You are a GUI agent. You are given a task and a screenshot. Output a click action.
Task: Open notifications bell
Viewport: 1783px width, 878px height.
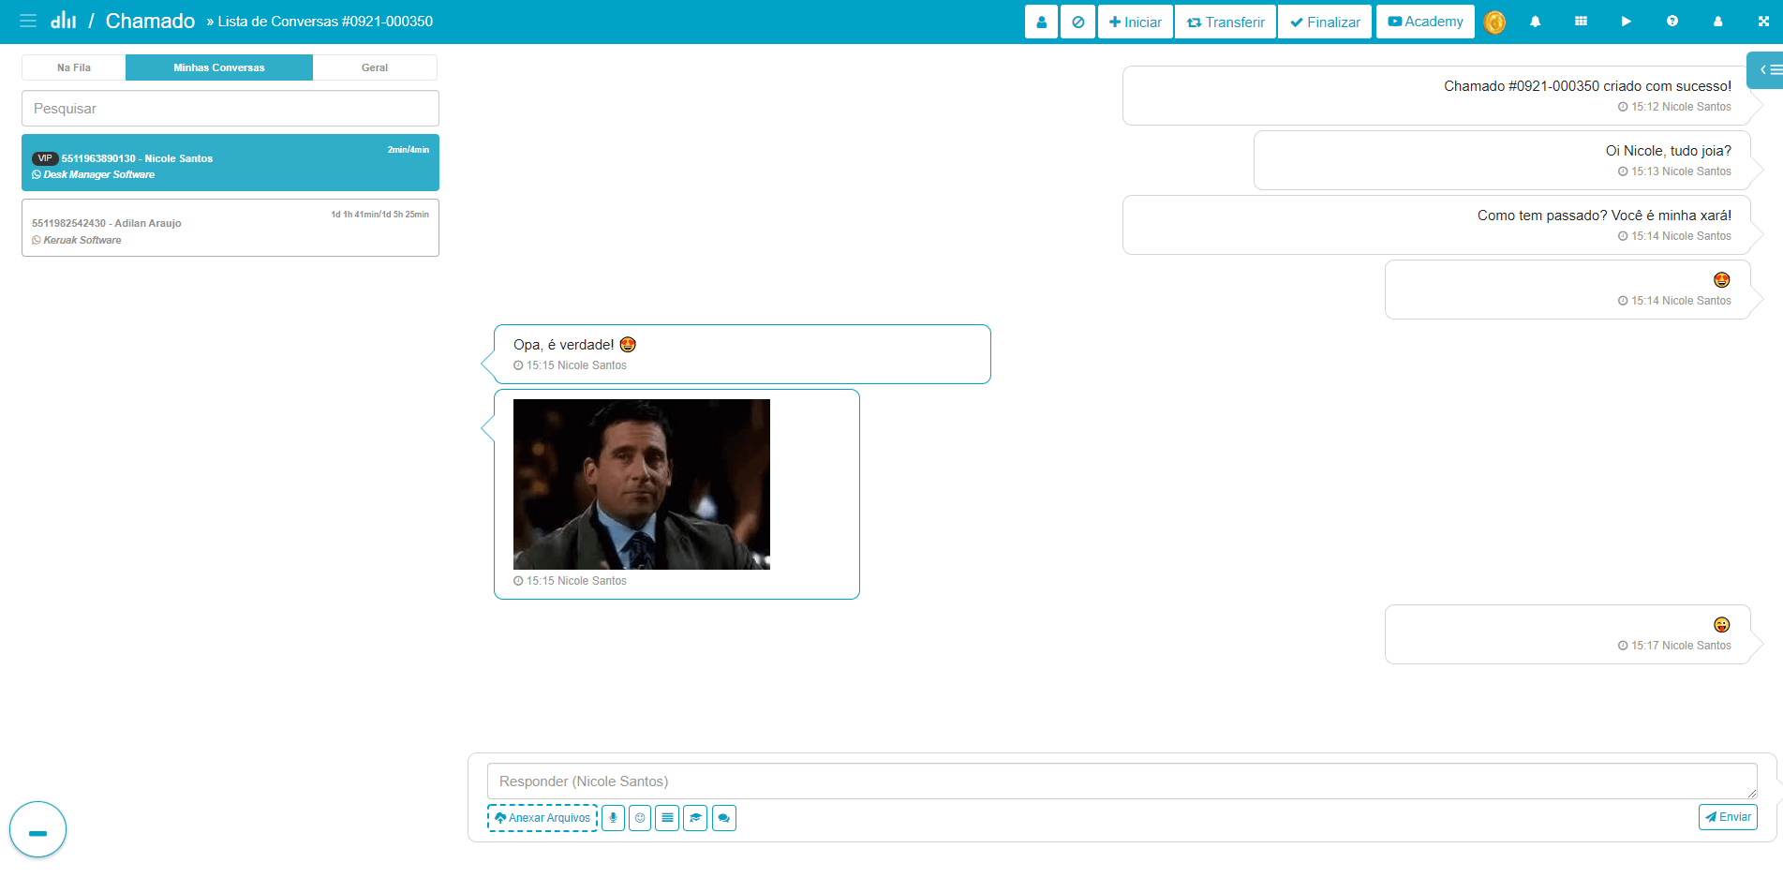click(x=1535, y=22)
